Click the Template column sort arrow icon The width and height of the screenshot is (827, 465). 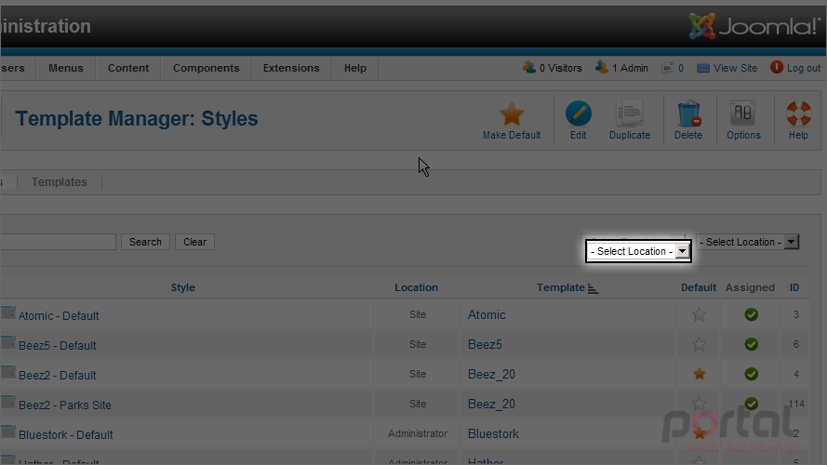[x=593, y=288]
